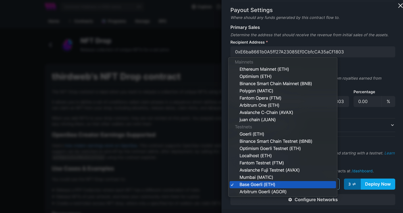Select Mumbai (MATIC) testnet
This screenshot has width=403, height=213.
click(256, 177)
